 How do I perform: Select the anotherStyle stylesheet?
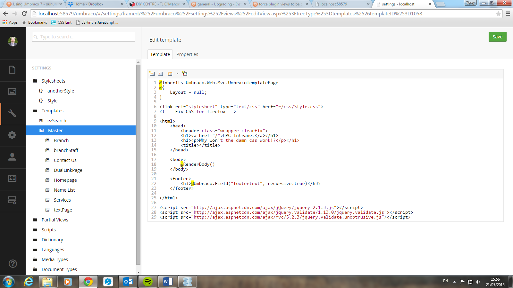(61, 91)
